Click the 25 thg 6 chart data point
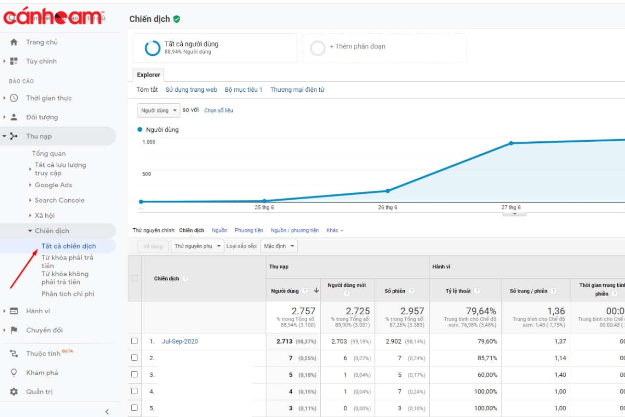The width and height of the screenshot is (625, 417). click(265, 201)
